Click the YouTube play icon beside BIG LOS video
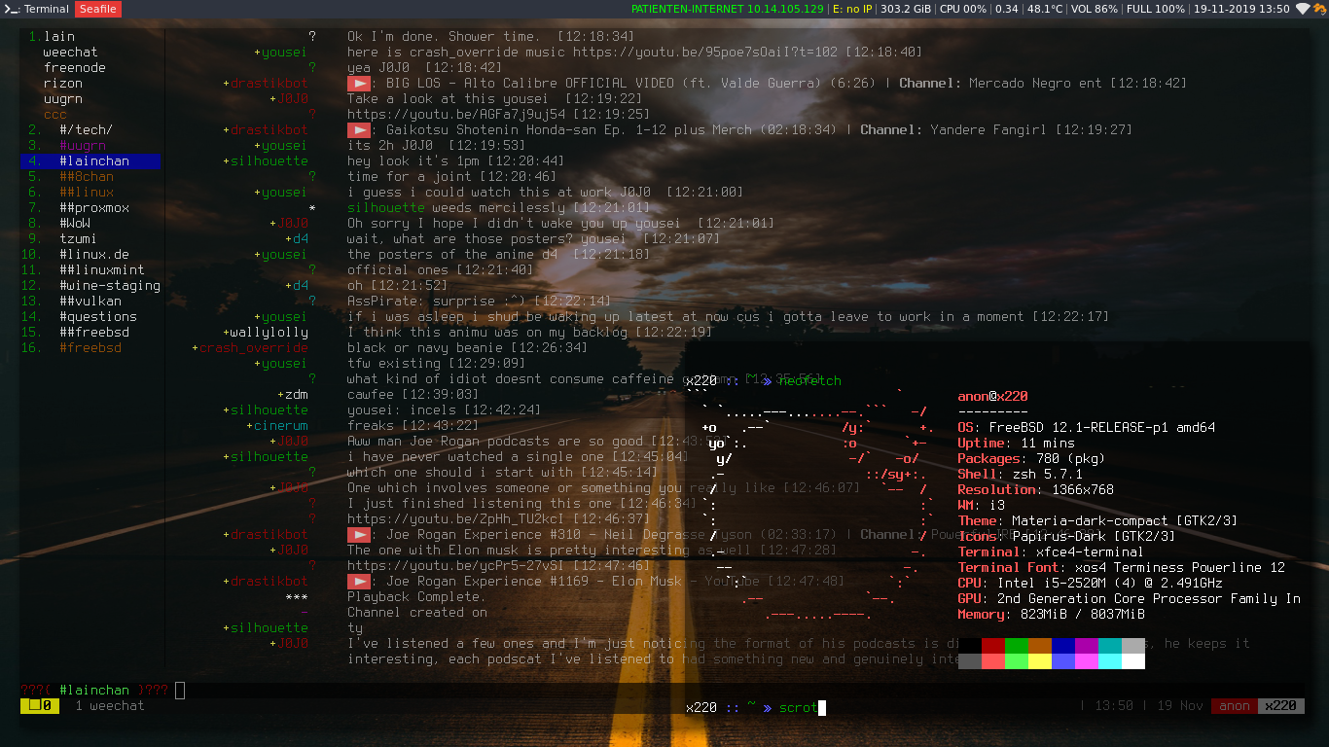Viewport: 1329px width, 747px height. coord(359,84)
